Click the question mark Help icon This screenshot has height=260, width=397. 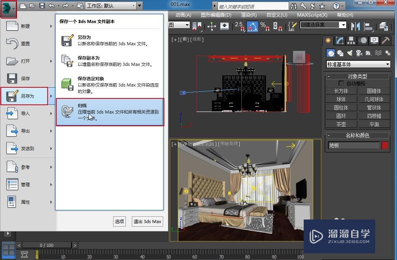[336, 6]
